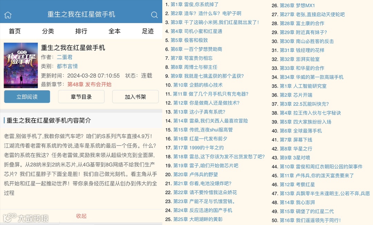Open 第3章 干了这碗小米粥
This screenshot has width=373, height=225.
click(x=214, y=22)
